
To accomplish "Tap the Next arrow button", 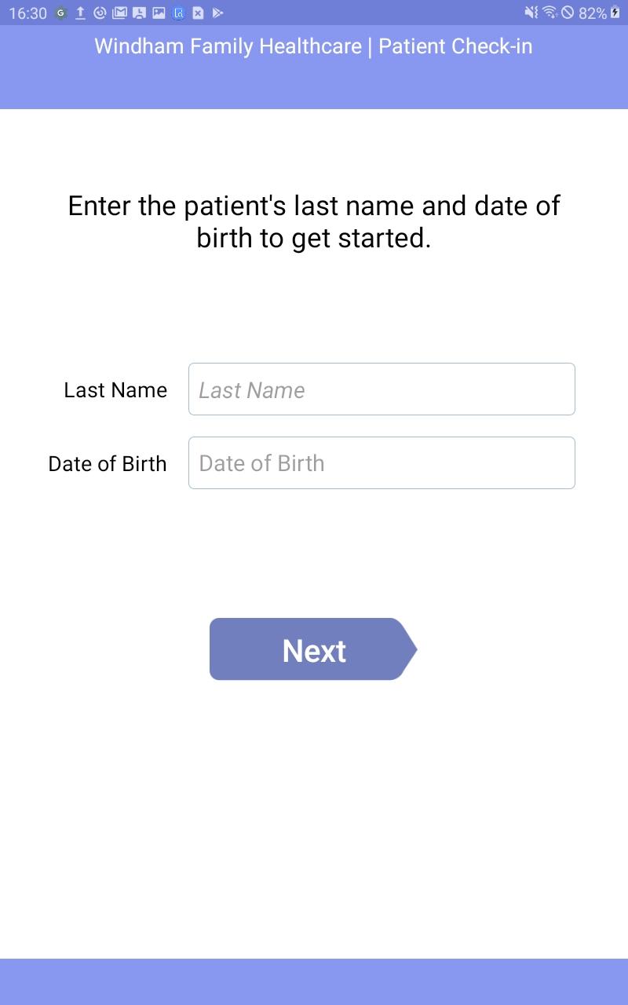I will coord(313,649).
